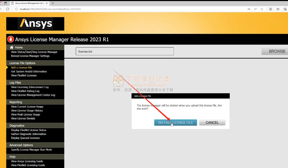Open View Licensing Interconnect Log
Viewport: 288px width, 168px height.
(30, 87)
